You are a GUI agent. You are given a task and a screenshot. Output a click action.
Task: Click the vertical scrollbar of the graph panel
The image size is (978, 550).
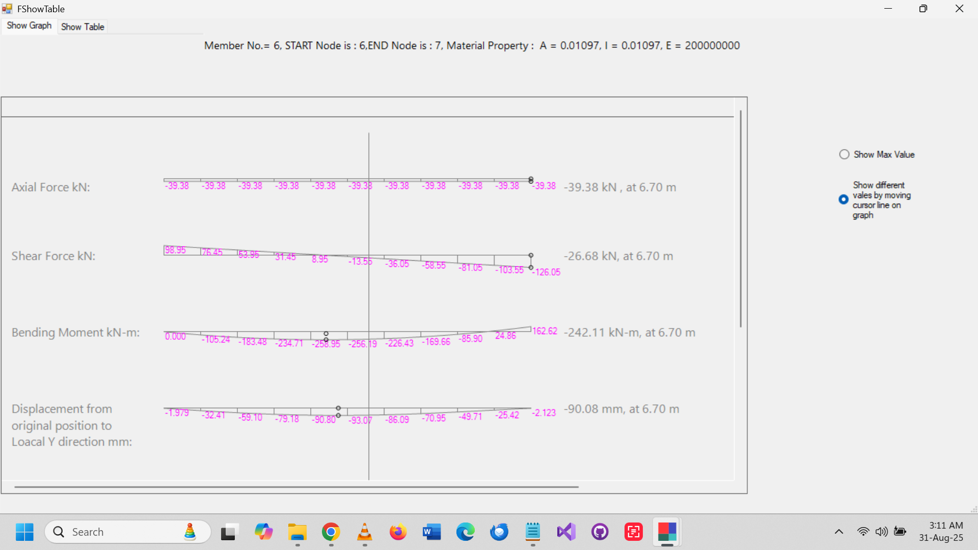tap(740, 214)
